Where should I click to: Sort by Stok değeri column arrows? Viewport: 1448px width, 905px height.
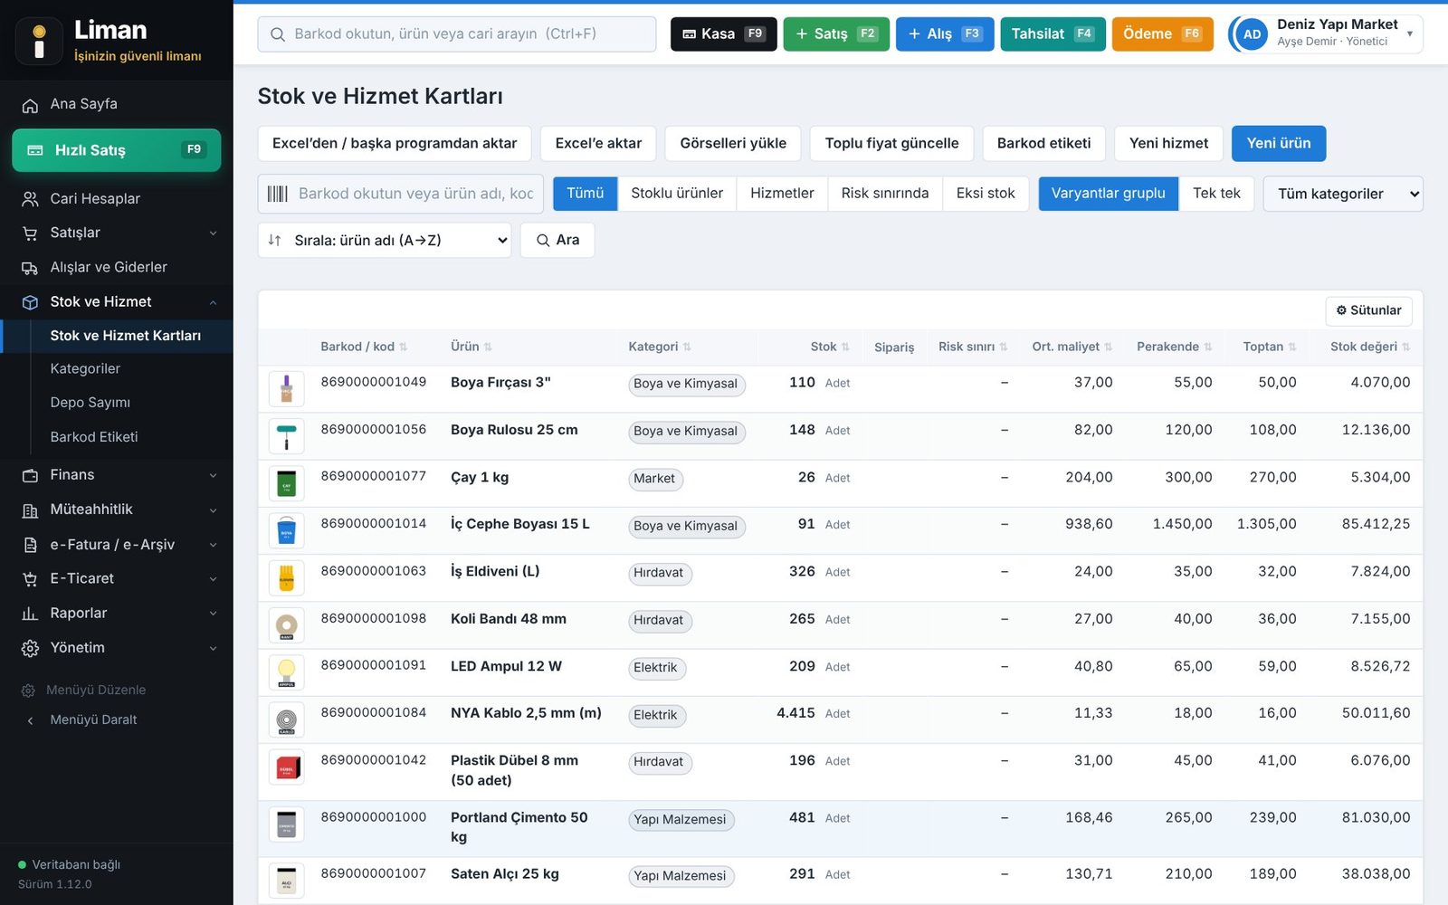click(1406, 348)
